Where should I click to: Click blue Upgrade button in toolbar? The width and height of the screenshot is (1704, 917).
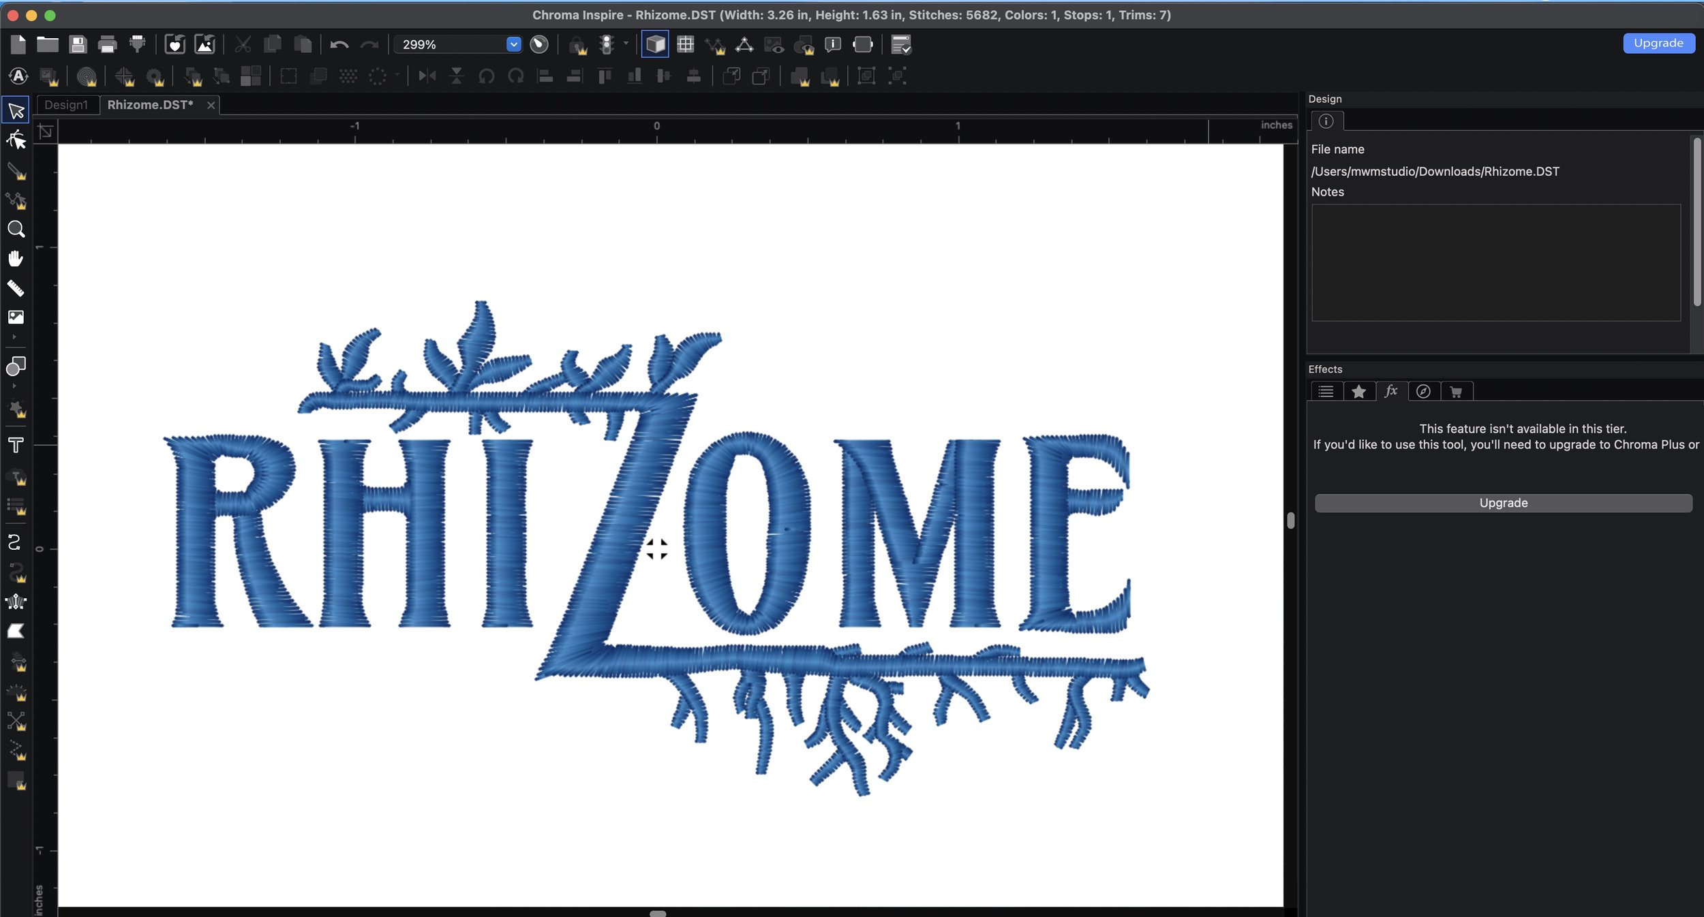[1658, 43]
